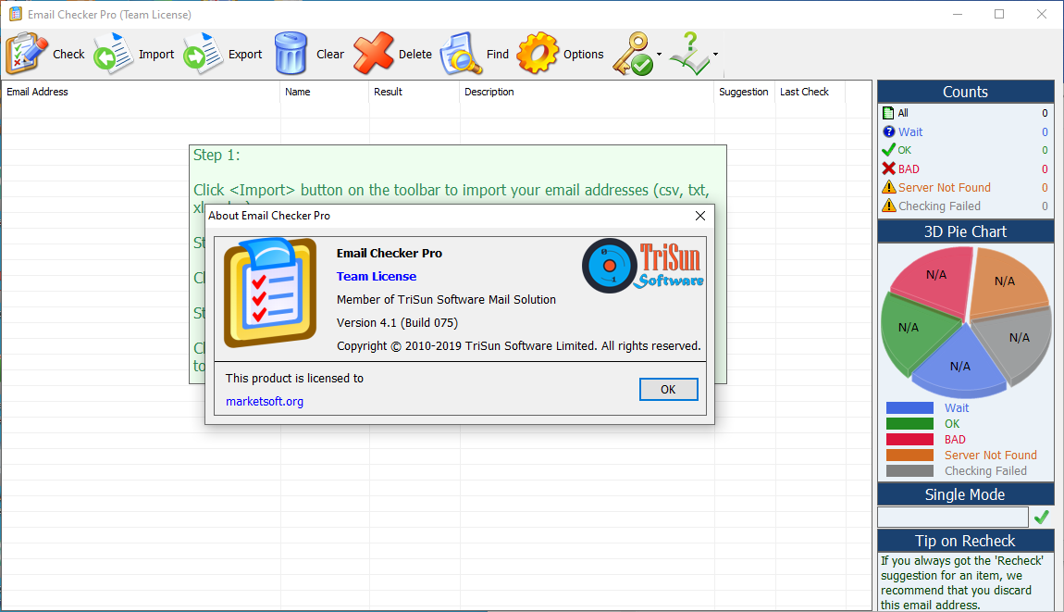Select the All row in Counts
1064x612 pixels.
[x=966, y=113]
